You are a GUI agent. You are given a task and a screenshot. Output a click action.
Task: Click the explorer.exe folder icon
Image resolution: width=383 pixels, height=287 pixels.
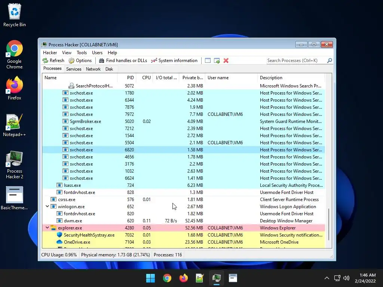click(53, 228)
